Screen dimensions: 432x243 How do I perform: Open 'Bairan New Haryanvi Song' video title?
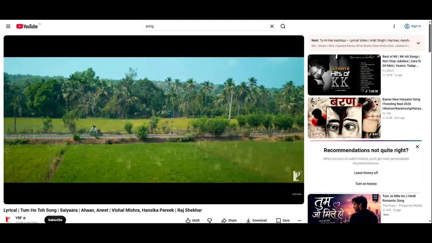pyautogui.click(x=403, y=104)
